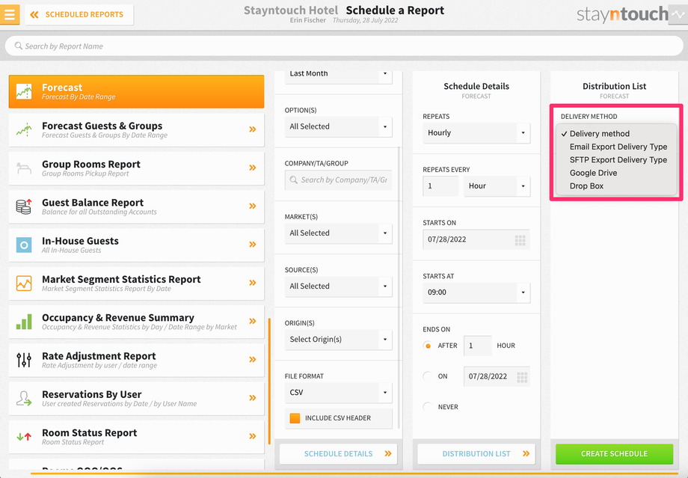688x478 pixels.
Task: Open the Repeats Every Hour unit dropdown
Action: tap(497, 186)
